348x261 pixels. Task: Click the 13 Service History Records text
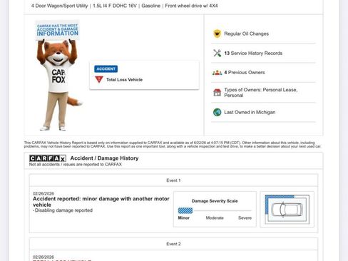point(253,53)
